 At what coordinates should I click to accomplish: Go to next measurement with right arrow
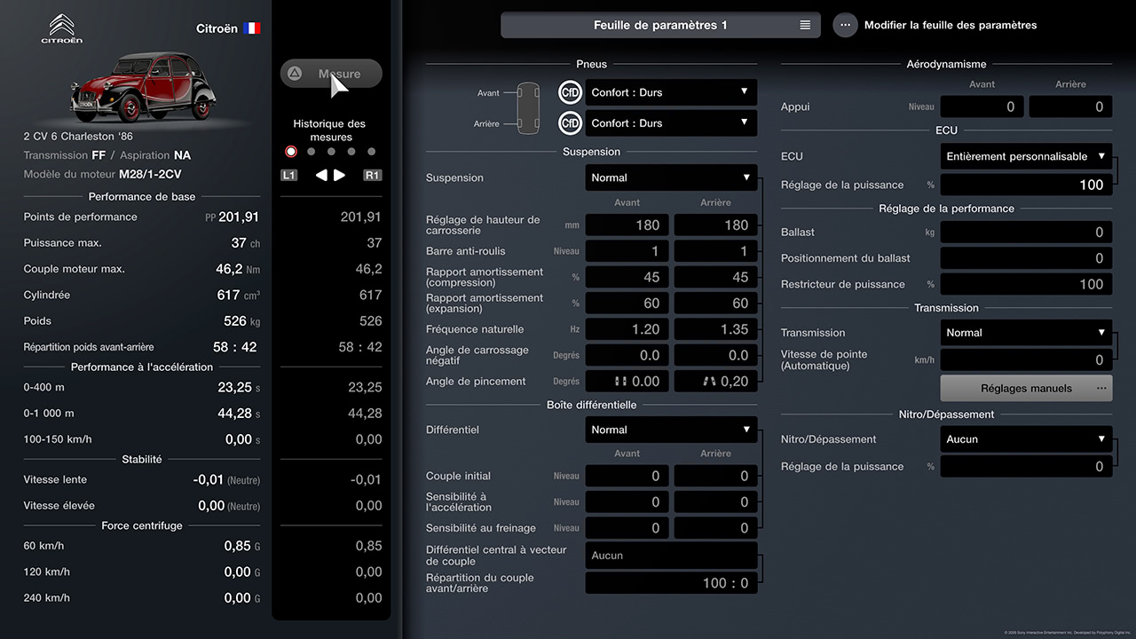pyautogui.click(x=339, y=175)
